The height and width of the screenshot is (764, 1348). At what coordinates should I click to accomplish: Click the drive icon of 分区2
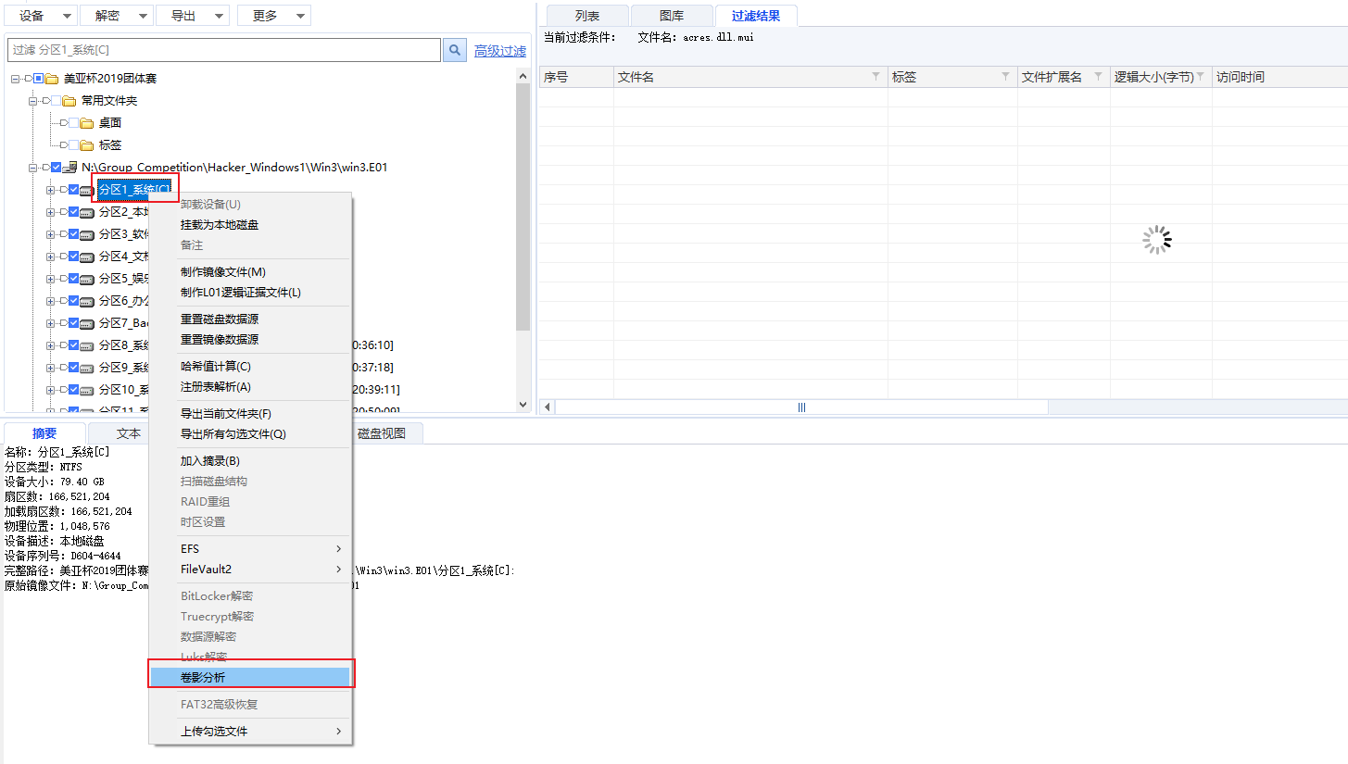(87, 213)
